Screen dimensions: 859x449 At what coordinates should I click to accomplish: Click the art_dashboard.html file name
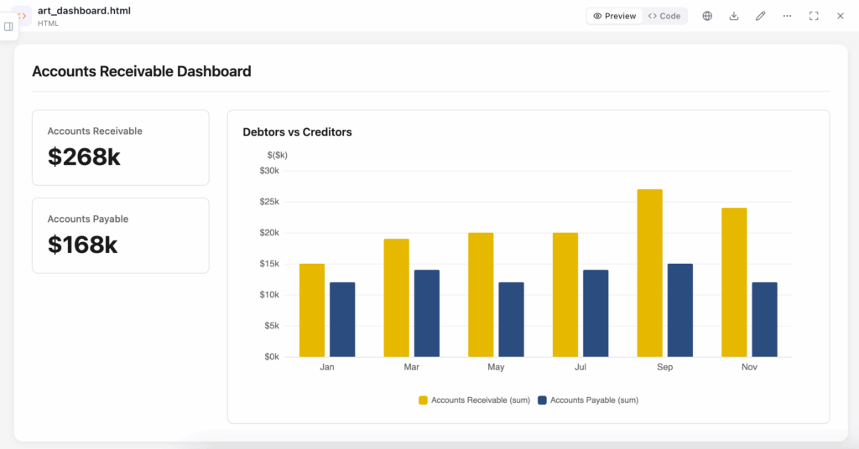coord(85,11)
